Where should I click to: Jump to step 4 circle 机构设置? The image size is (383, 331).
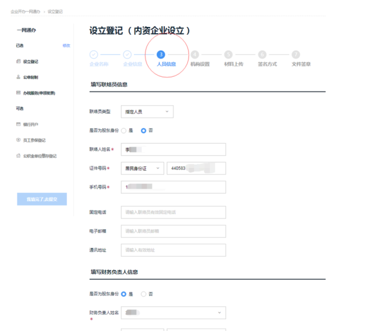click(x=194, y=54)
